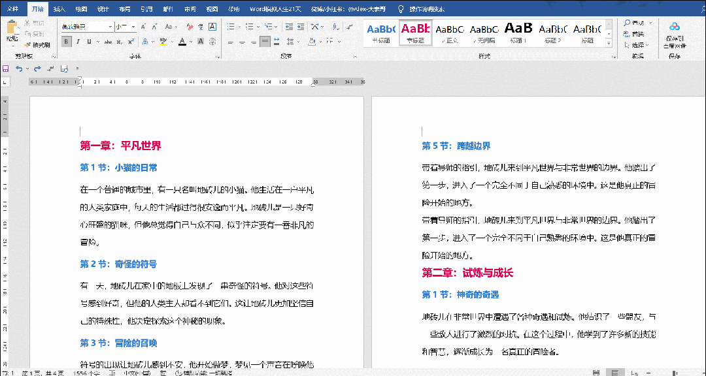Apply bold formatting to text

(x=67, y=40)
